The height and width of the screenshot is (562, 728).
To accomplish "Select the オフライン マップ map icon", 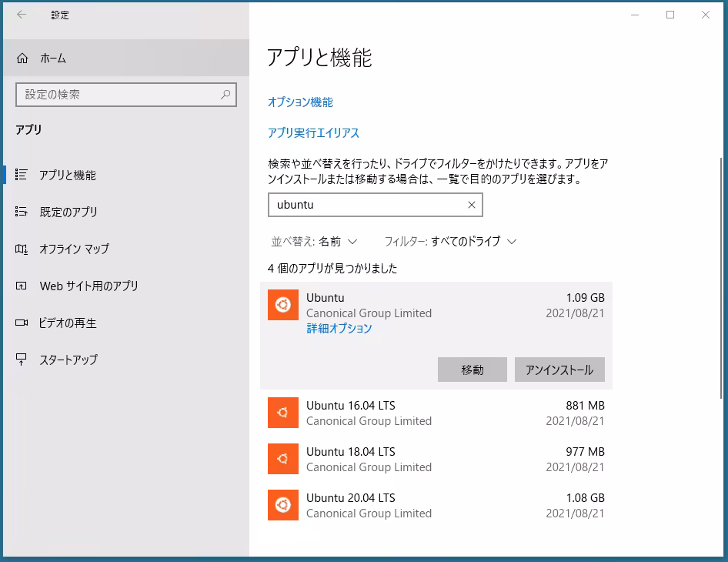I will pyautogui.click(x=22, y=249).
